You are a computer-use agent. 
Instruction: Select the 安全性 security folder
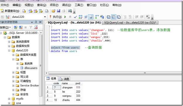[24, 94]
